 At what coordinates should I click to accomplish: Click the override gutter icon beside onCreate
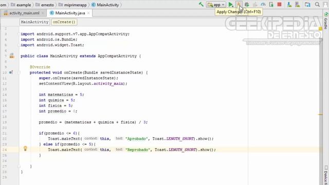coord(11,72)
